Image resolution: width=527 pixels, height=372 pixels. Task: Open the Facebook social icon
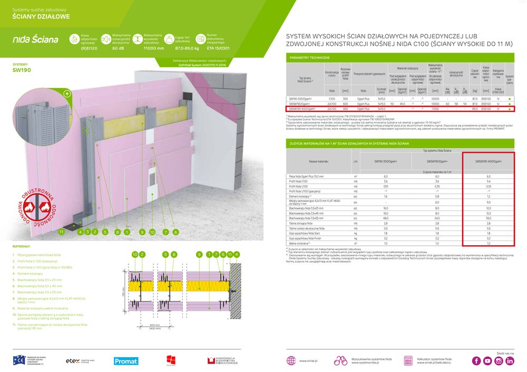click(476, 360)
